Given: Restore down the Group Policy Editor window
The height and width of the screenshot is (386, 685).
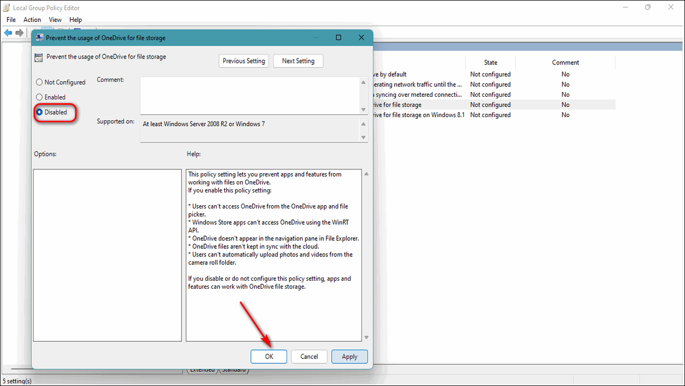Looking at the screenshot, I should pyautogui.click(x=648, y=7).
